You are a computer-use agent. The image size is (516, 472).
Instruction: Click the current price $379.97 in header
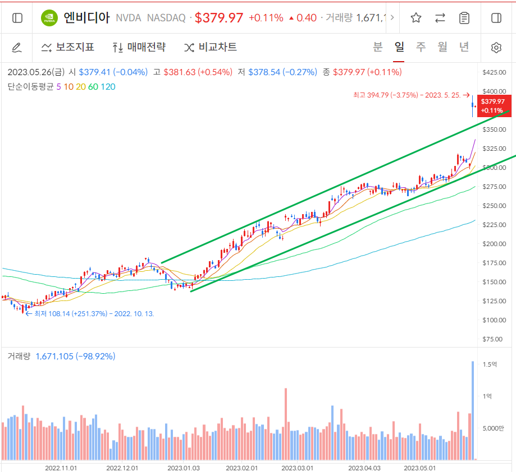coord(219,18)
